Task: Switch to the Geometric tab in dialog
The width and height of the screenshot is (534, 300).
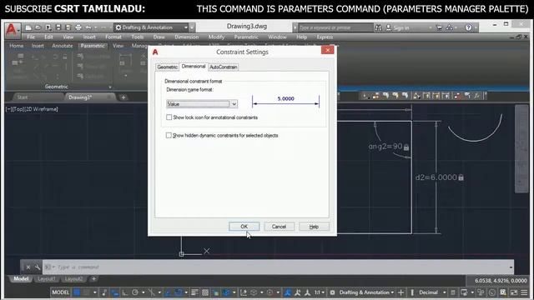Action: [x=167, y=67]
